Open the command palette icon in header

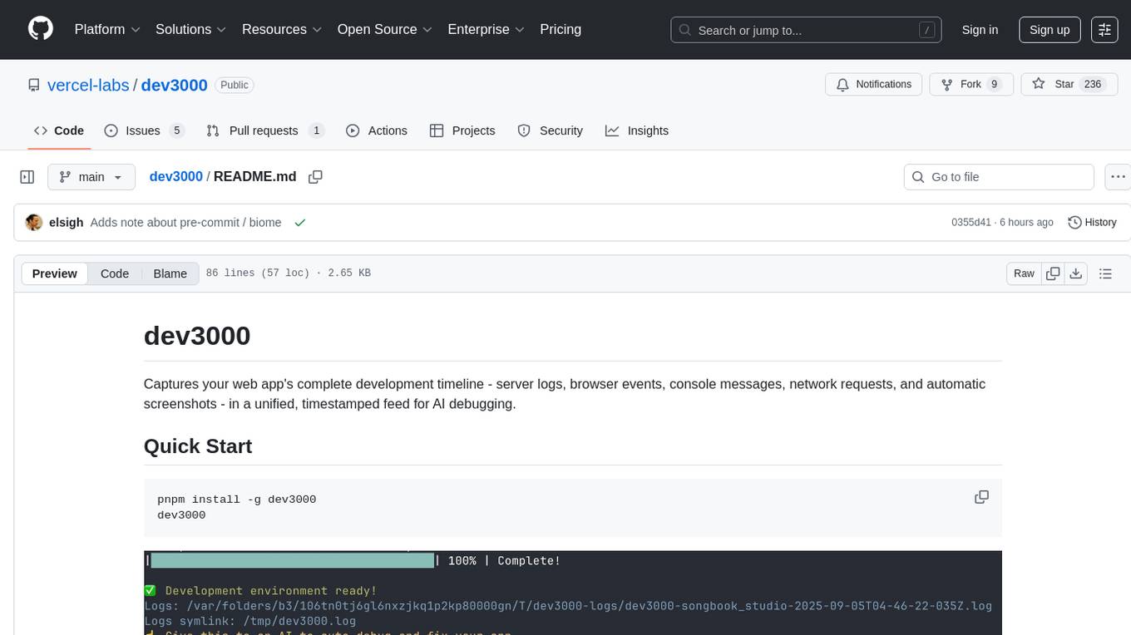pyautogui.click(x=1104, y=29)
